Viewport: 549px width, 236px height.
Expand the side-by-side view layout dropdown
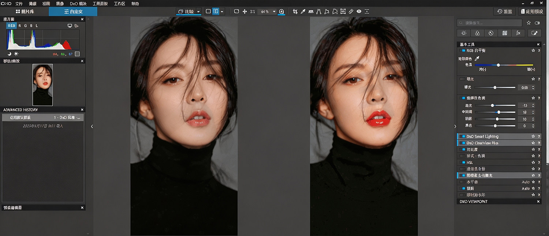pos(222,12)
